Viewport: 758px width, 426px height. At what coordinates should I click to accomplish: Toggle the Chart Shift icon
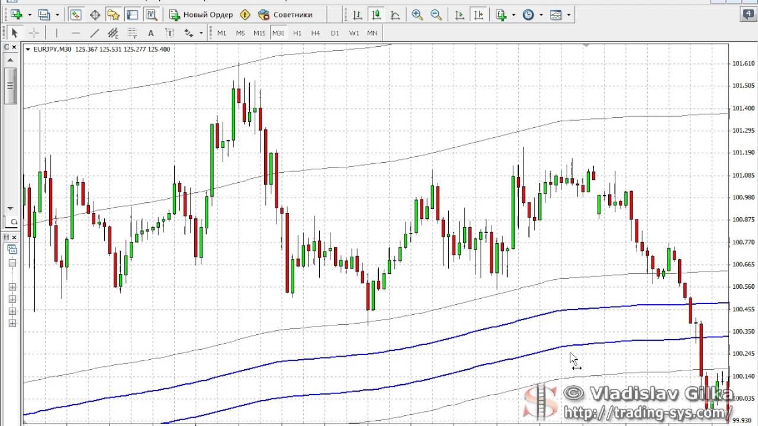click(x=478, y=15)
